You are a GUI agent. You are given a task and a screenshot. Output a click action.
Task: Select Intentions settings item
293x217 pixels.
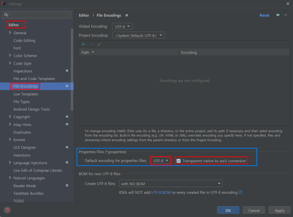[22, 155]
